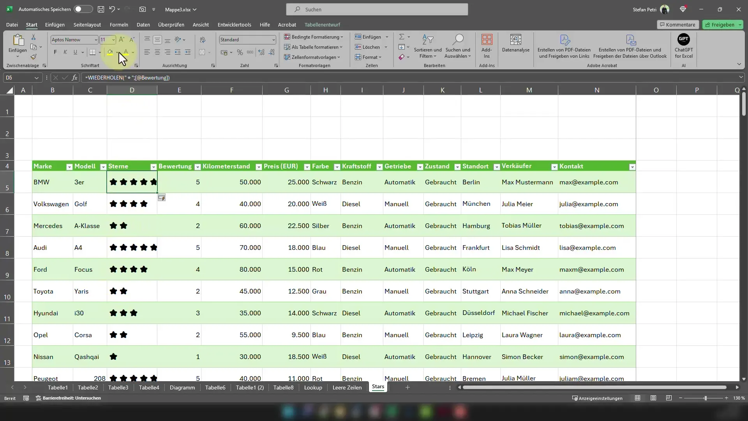
Task: Click the Als Tabelle formatieren icon
Action: click(316, 47)
